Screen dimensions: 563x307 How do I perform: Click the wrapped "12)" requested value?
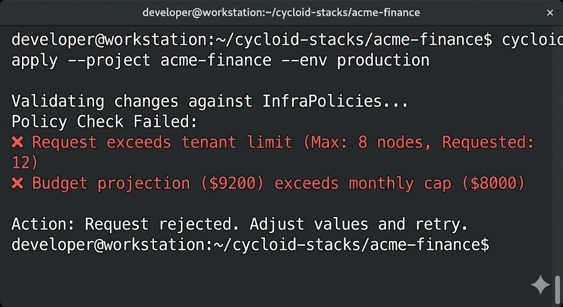(x=25, y=163)
